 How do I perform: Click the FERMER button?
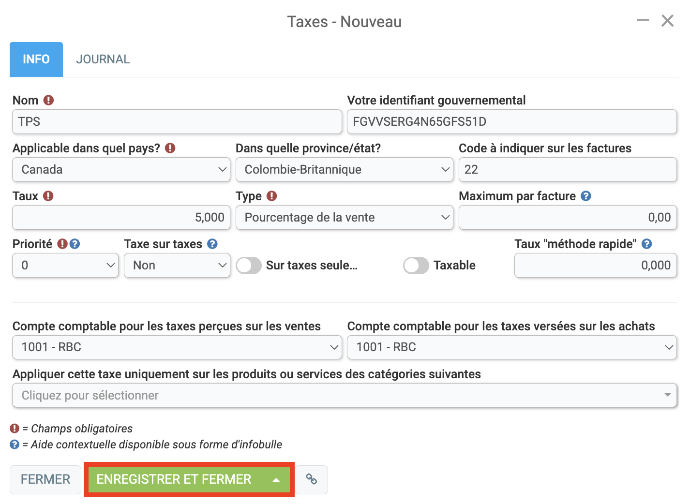45,479
